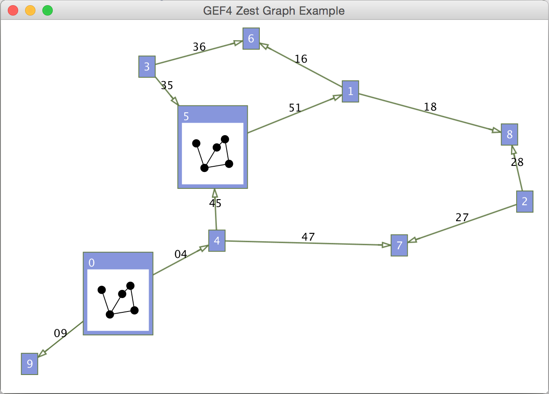Select edge label 27
549x394 pixels.
(x=462, y=218)
